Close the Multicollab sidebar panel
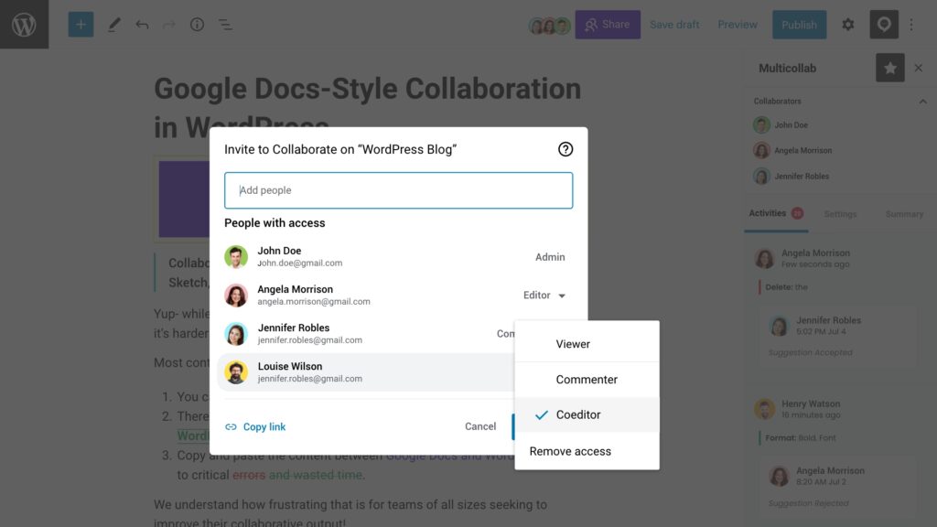The width and height of the screenshot is (937, 527). [x=919, y=68]
